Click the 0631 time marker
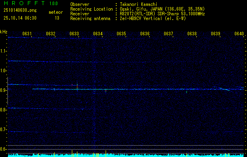This screenshot has height=157, width=247. (27, 34)
